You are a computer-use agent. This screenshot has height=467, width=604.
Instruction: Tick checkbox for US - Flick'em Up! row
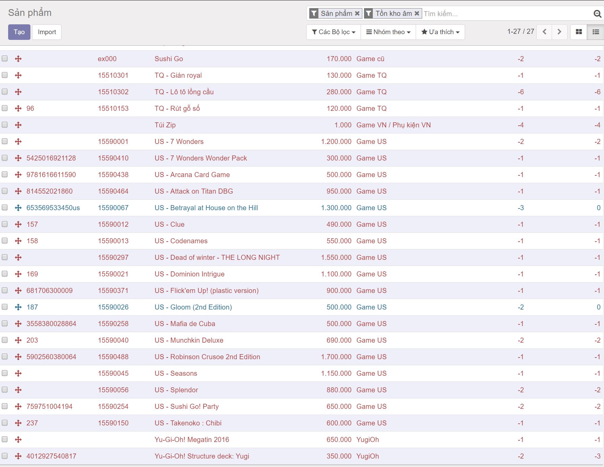coord(5,290)
